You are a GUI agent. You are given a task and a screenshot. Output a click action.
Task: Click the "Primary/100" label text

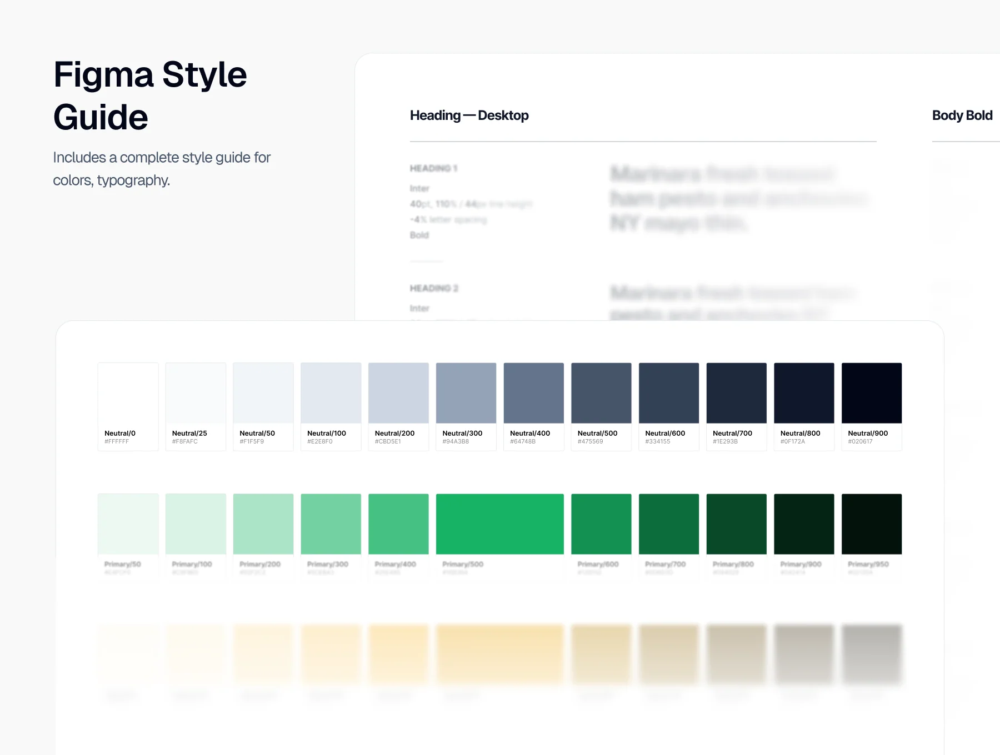coord(192,564)
